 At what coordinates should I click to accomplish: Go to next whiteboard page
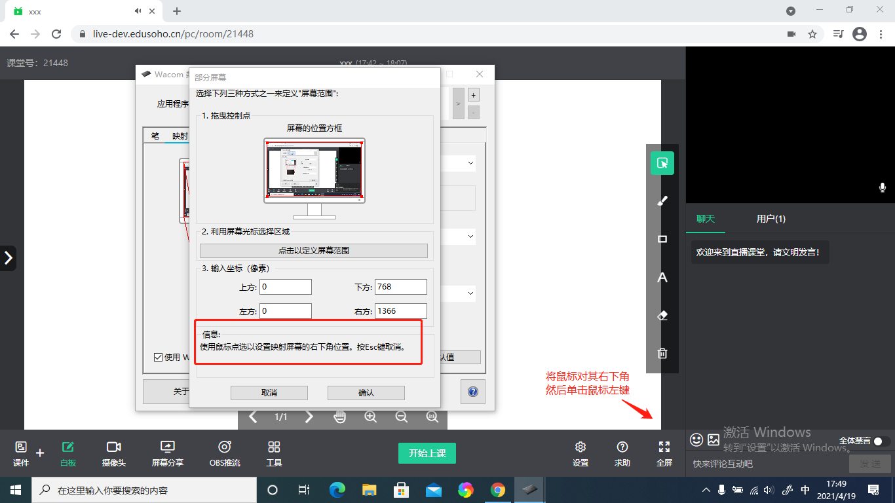click(309, 417)
